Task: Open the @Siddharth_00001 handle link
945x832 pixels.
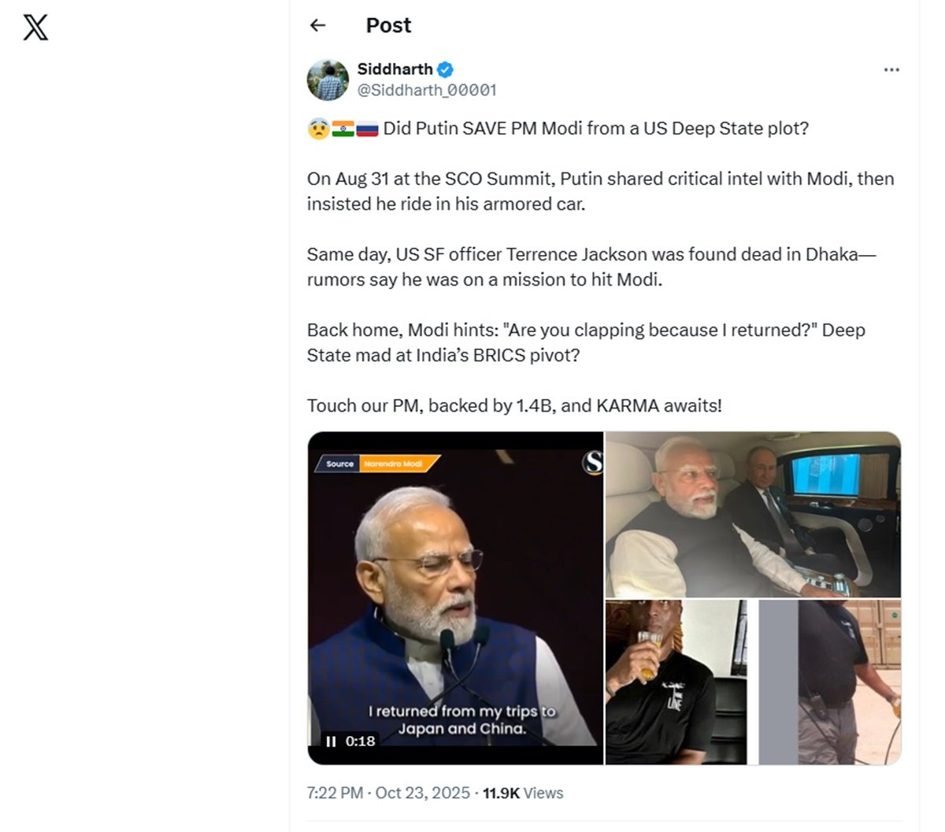Action: [427, 91]
